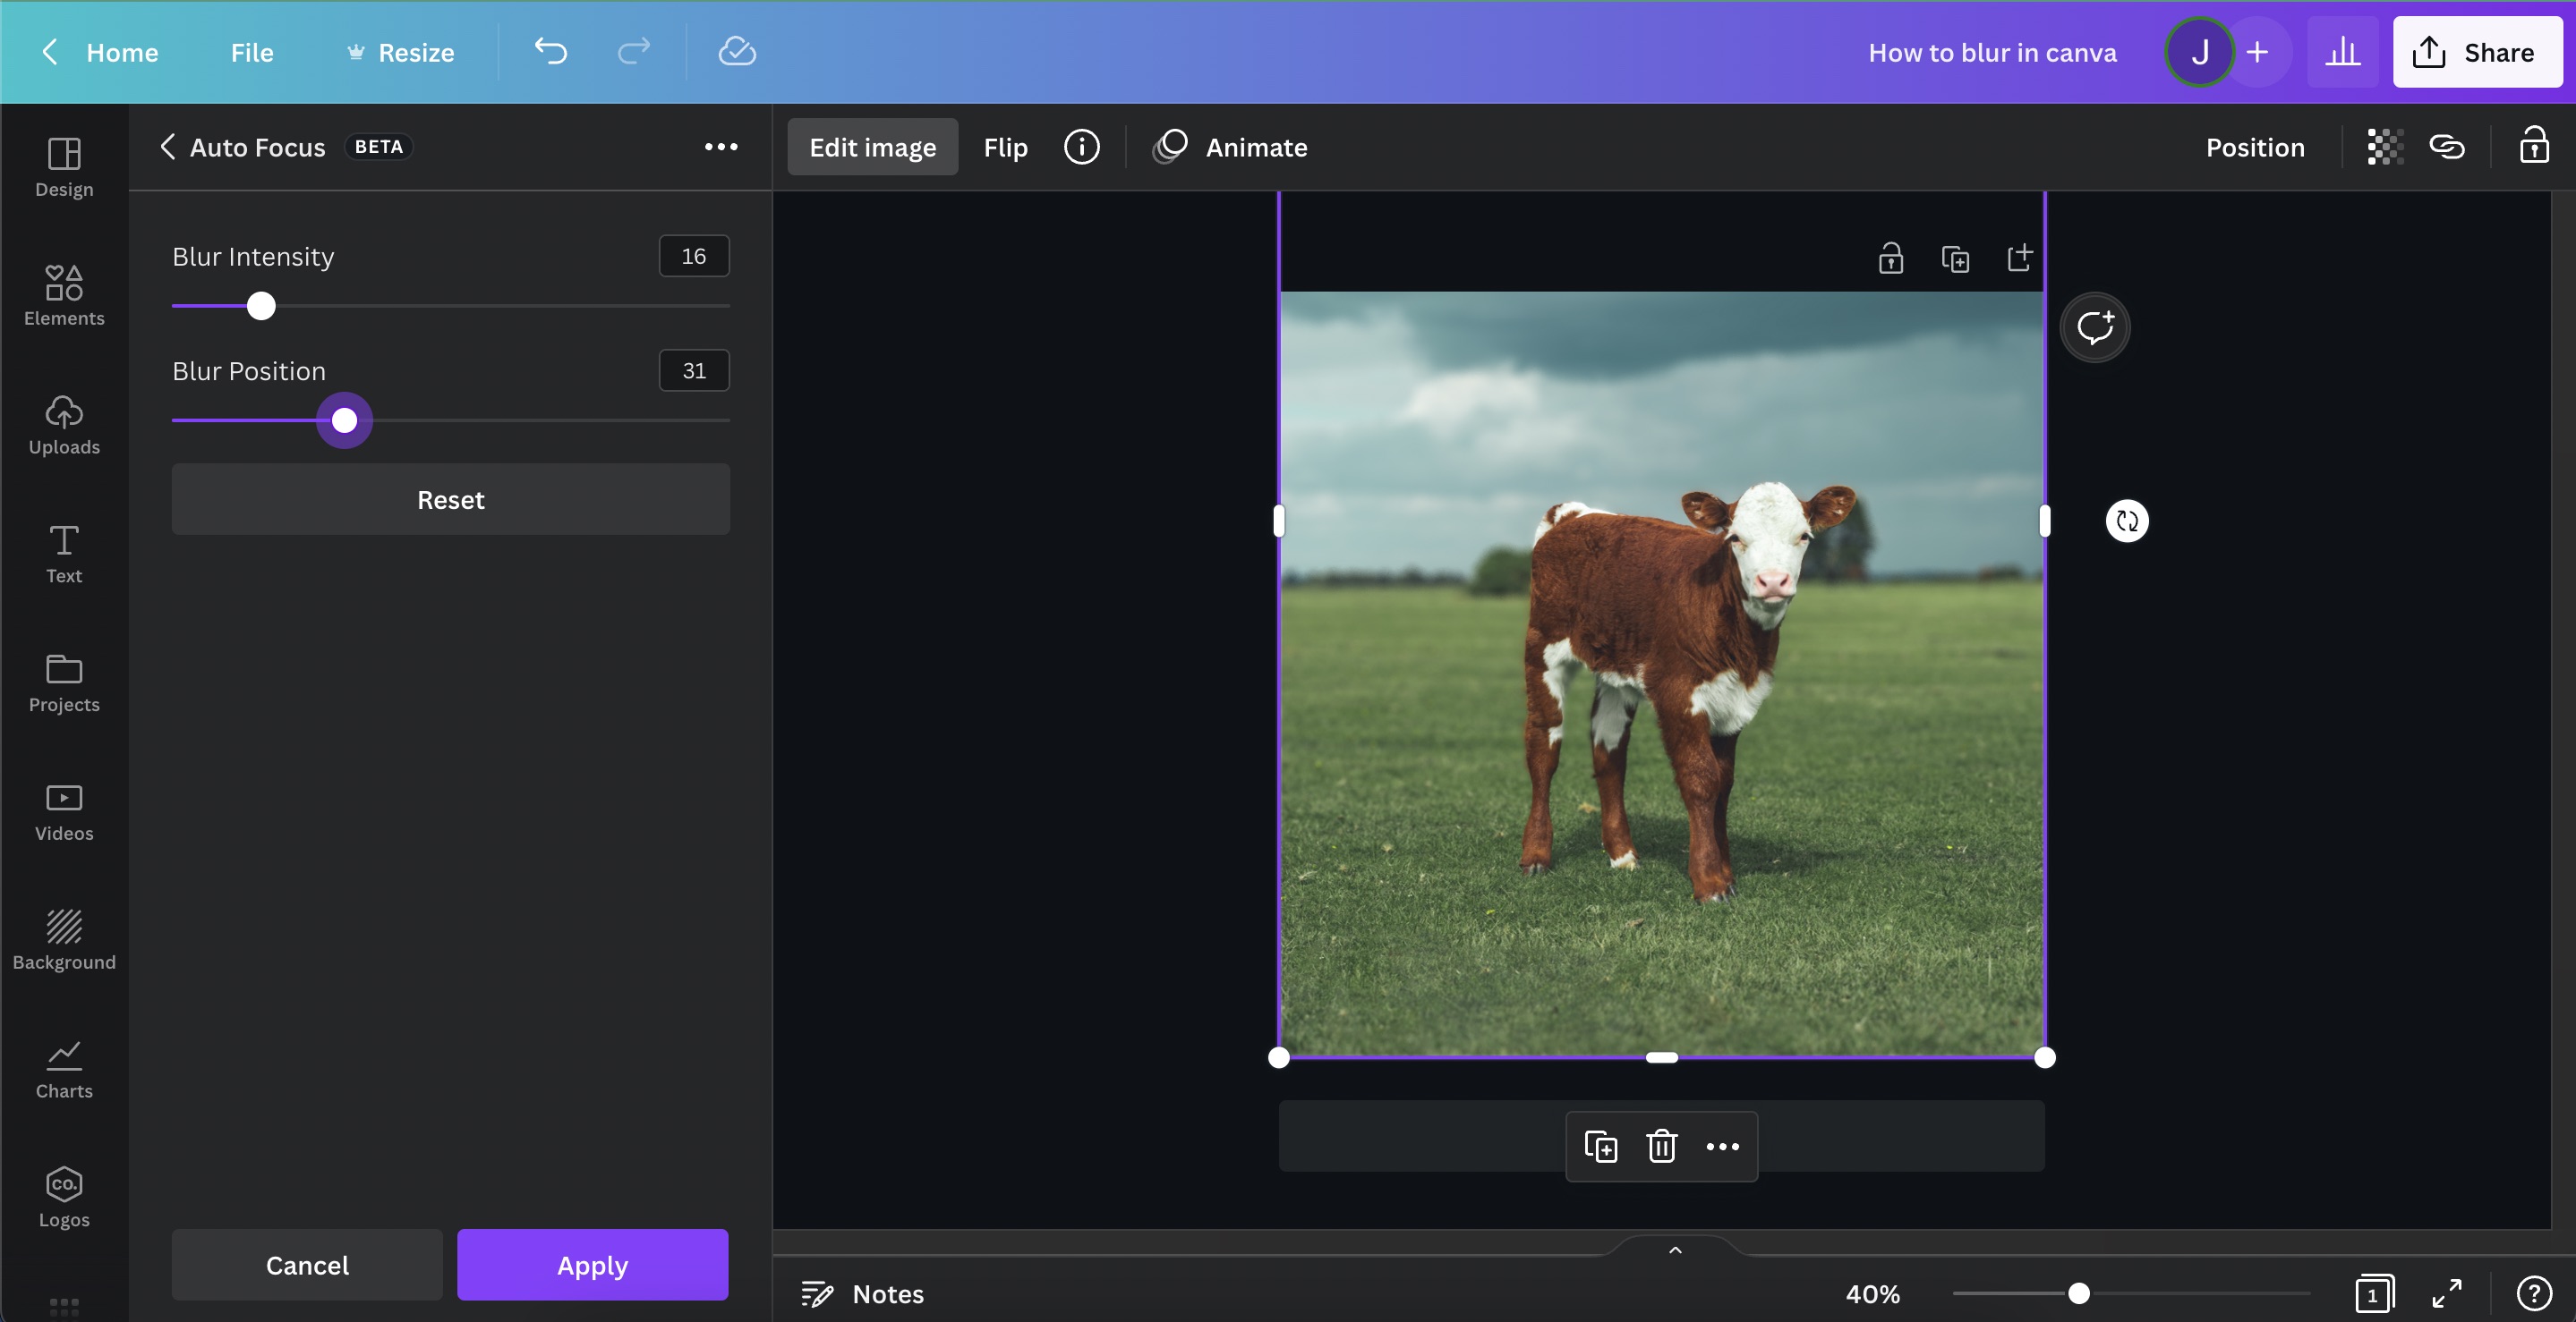Screen dimensions: 2576x1322
Task: Open the Background panel
Action: point(63,937)
